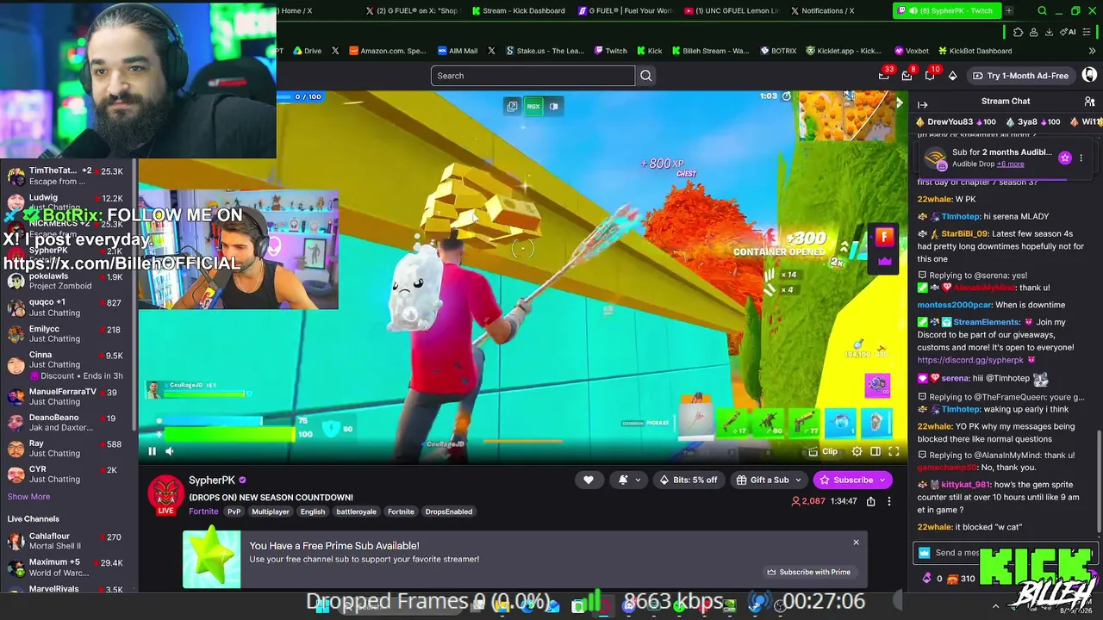1103x620 pixels.
Task: Open the notification bell dropdown
Action: click(x=628, y=480)
